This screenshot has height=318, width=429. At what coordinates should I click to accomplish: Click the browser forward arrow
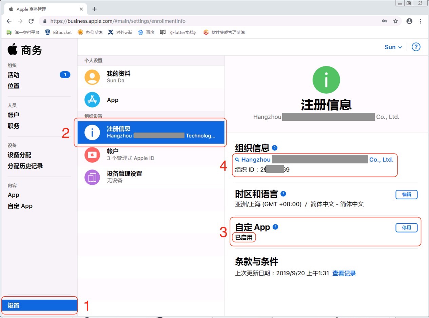pos(20,21)
